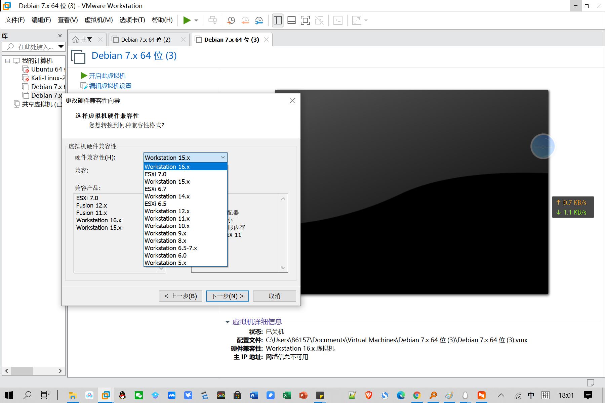Viewport: 605px width, 403px height.
Task: Click the VM screen preview thumbnail
Action: (412, 192)
